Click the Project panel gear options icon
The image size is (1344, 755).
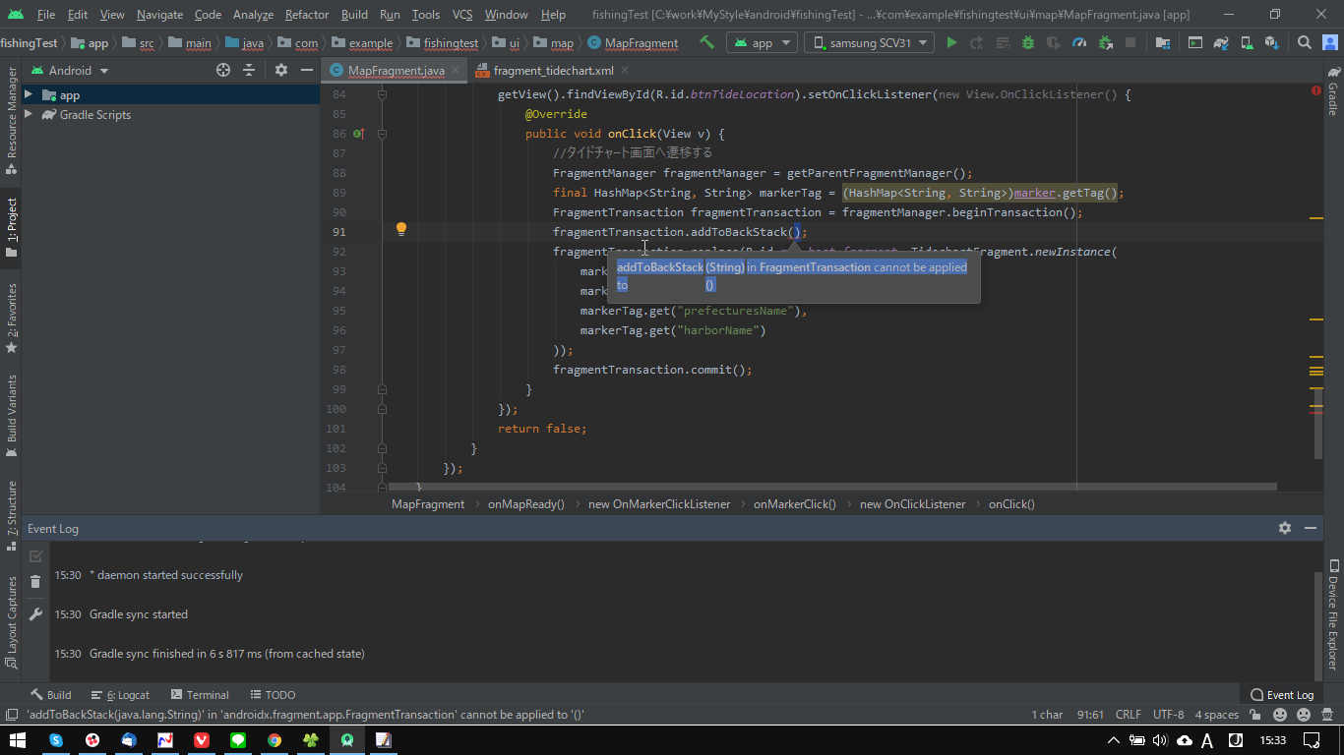(281, 70)
